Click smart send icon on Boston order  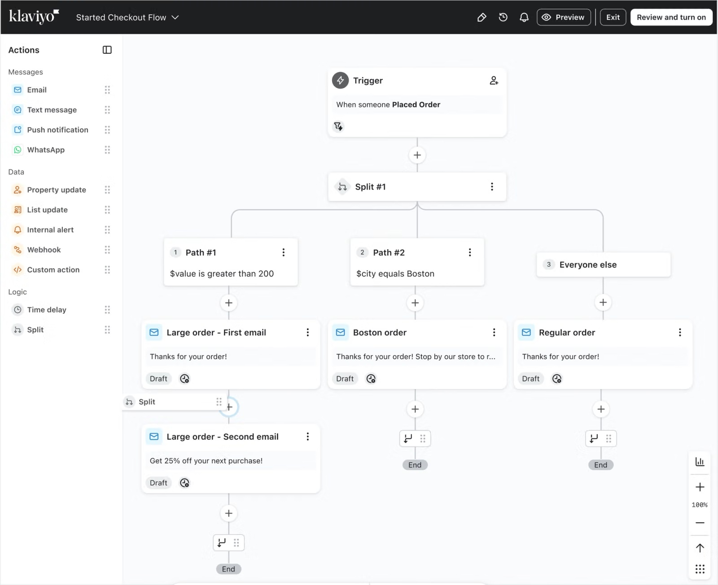coord(371,379)
